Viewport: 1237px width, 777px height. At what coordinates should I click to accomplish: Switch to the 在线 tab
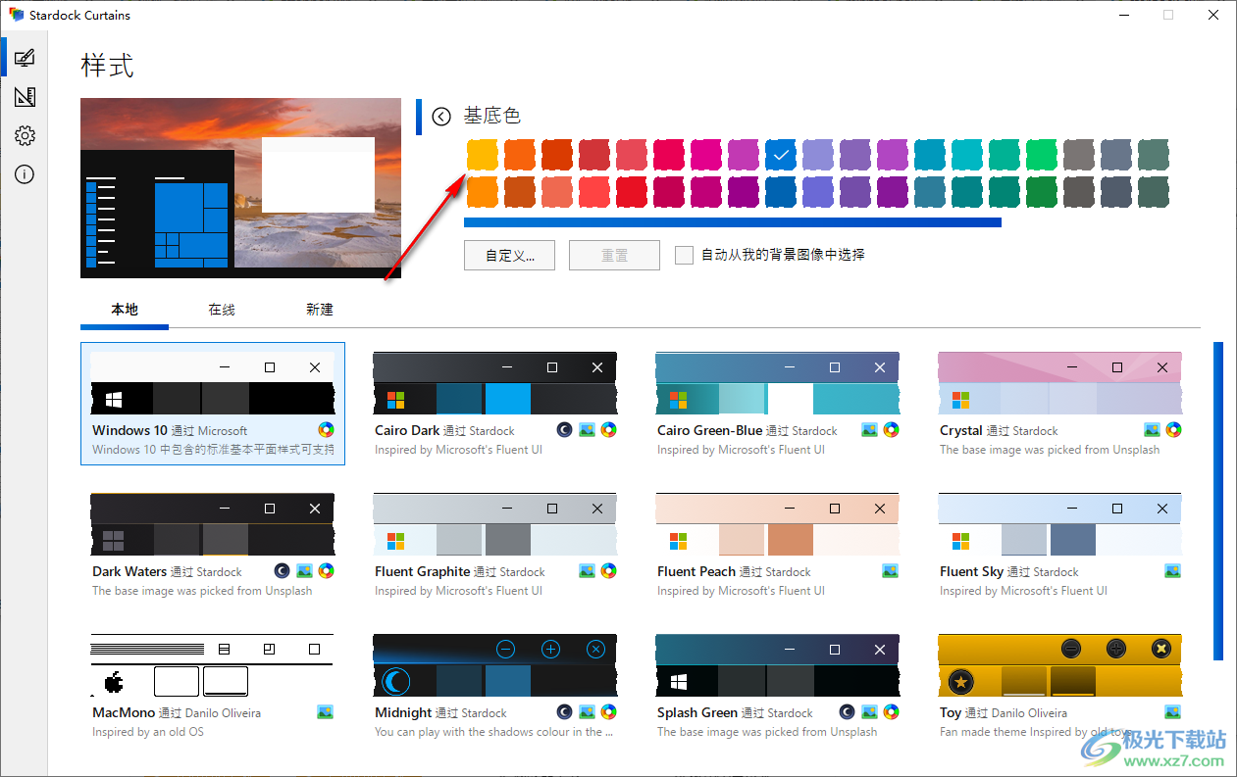pos(222,310)
